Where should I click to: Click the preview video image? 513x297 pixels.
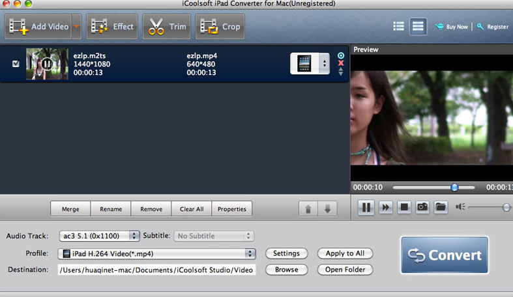(x=432, y=118)
